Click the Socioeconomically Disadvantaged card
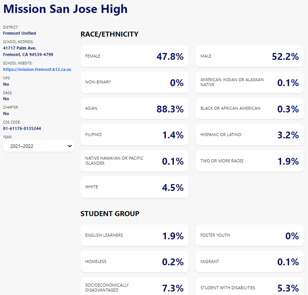Screen dimensions: 308x295 click(x=134, y=287)
